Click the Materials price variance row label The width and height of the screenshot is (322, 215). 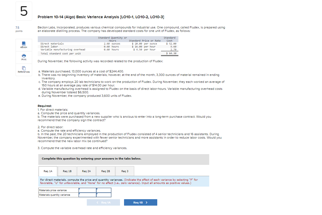(x=54, y=190)
